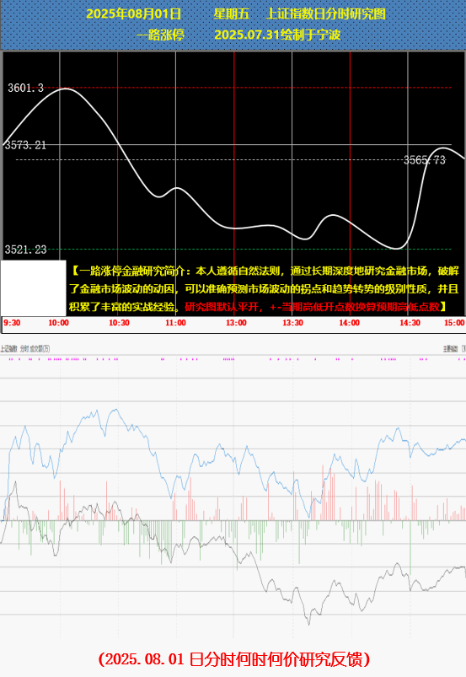Click the 3565.73 closing price label

pos(424,160)
